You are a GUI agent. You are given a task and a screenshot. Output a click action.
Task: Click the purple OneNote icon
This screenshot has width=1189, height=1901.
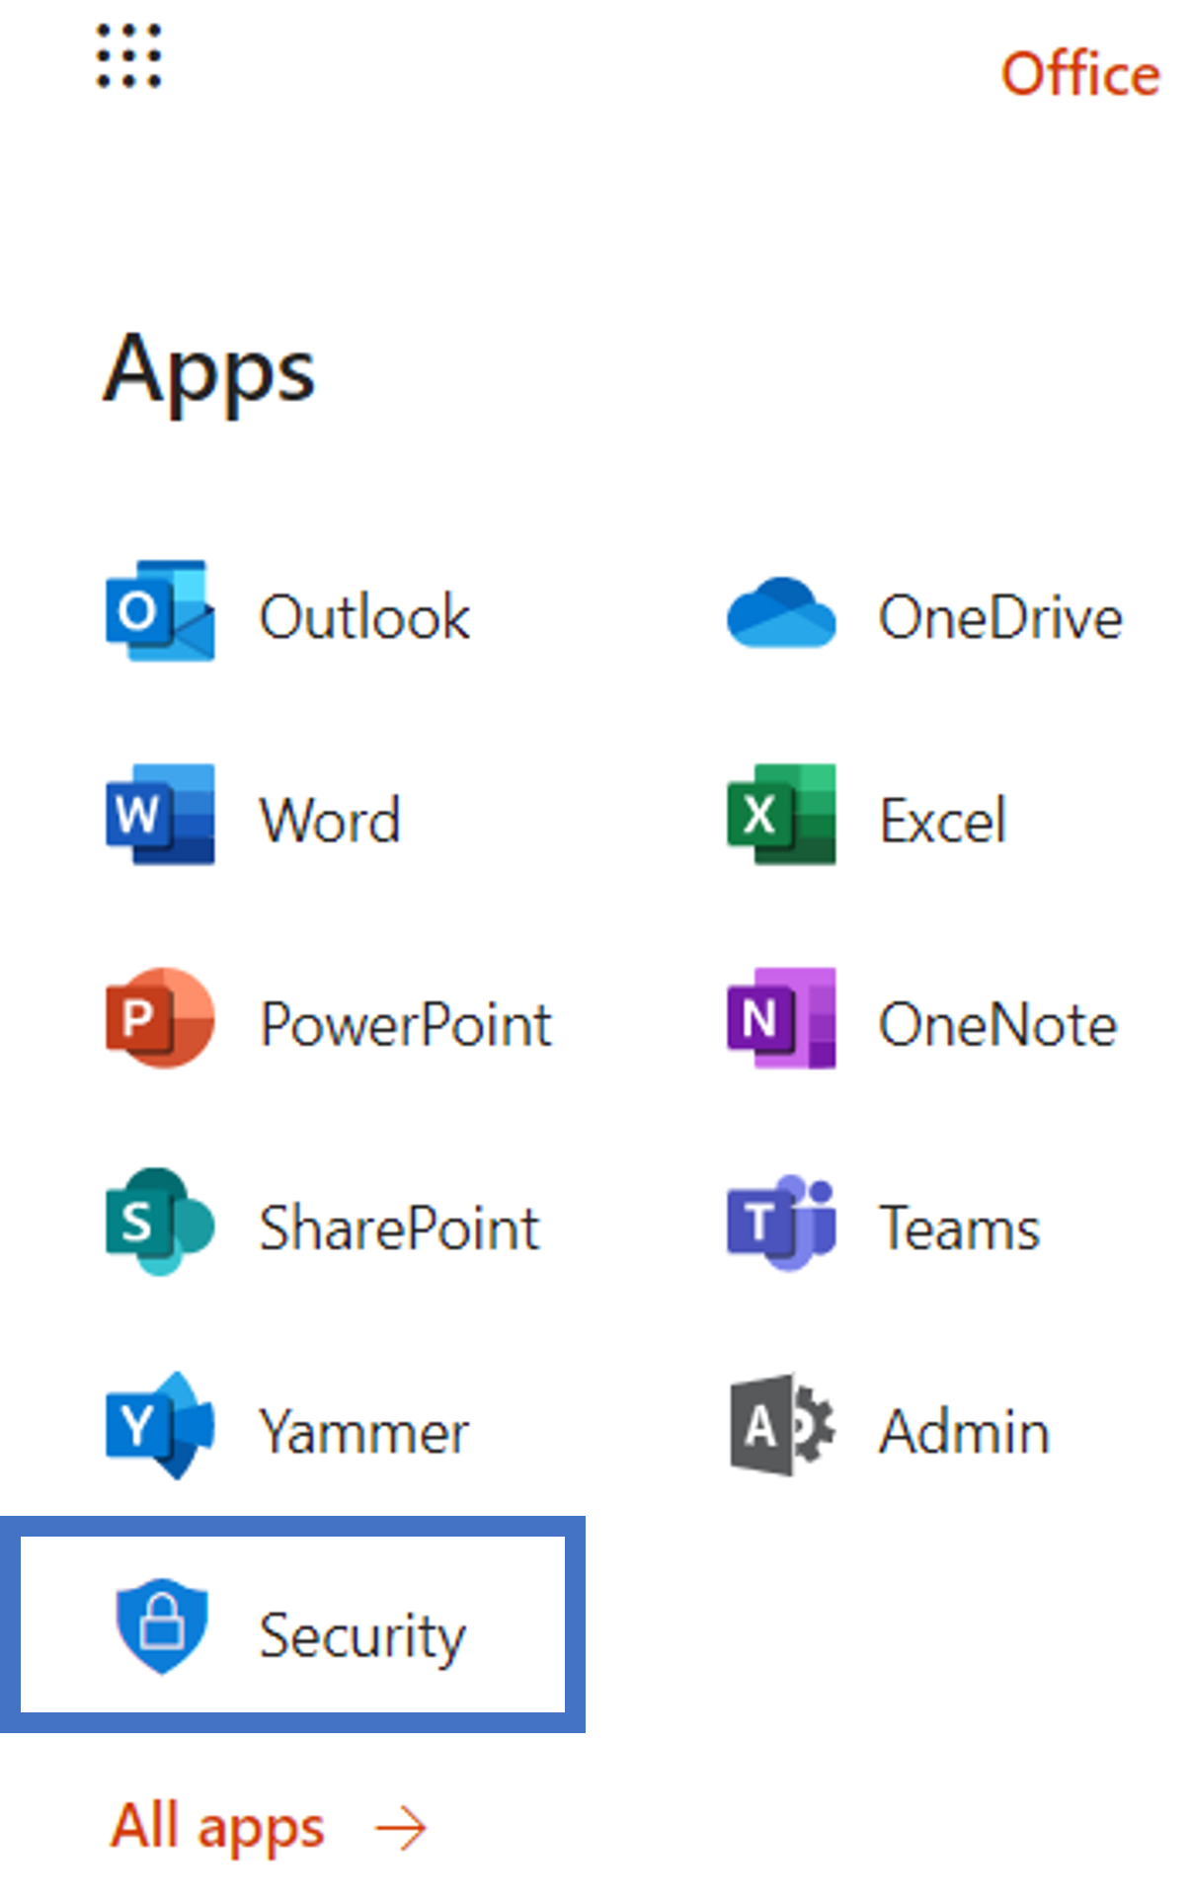coord(780,1018)
